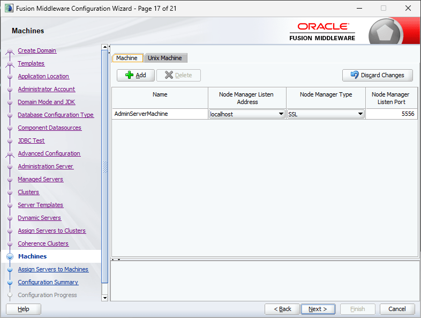Click the Node Manager Listen Port column header
421x318 pixels.
tap(392, 98)
